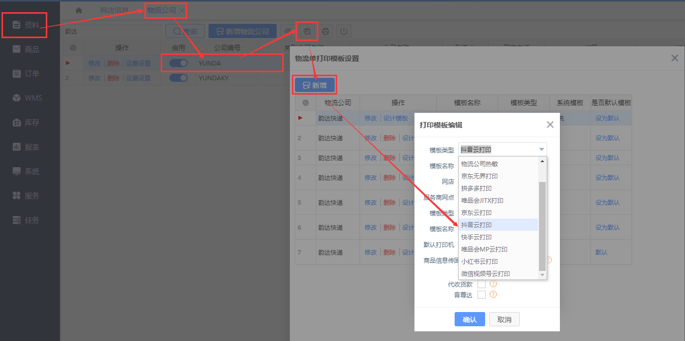The height and width of the screenshot is (341, 685).
Task: Check the 音尊达 checkbox
Action: (482, 294)
